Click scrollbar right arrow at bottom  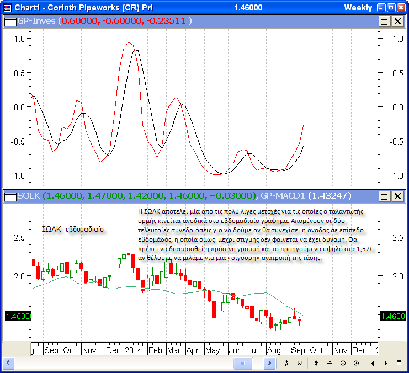(270, 363)
